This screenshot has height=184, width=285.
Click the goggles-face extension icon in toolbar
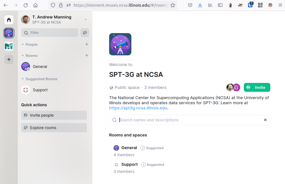[x=270, y=5]
